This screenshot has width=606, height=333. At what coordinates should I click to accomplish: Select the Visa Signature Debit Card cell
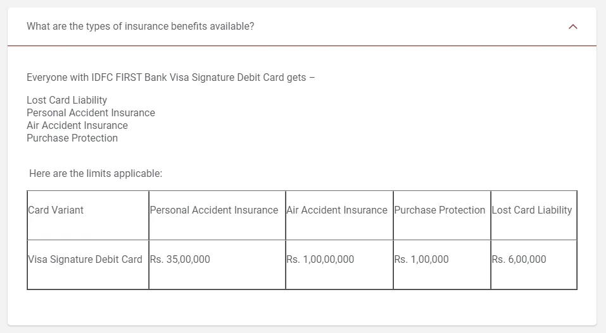(88, 265)
